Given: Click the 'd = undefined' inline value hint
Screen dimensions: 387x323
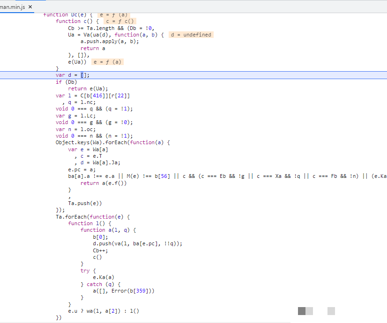Looking at the screenshot, I should (x=191, y=35).
